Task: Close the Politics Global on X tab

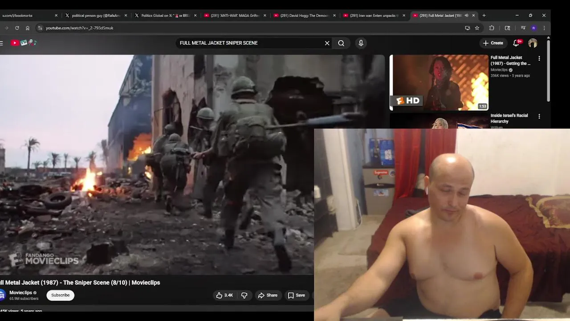Action: (x=195, y=15)
